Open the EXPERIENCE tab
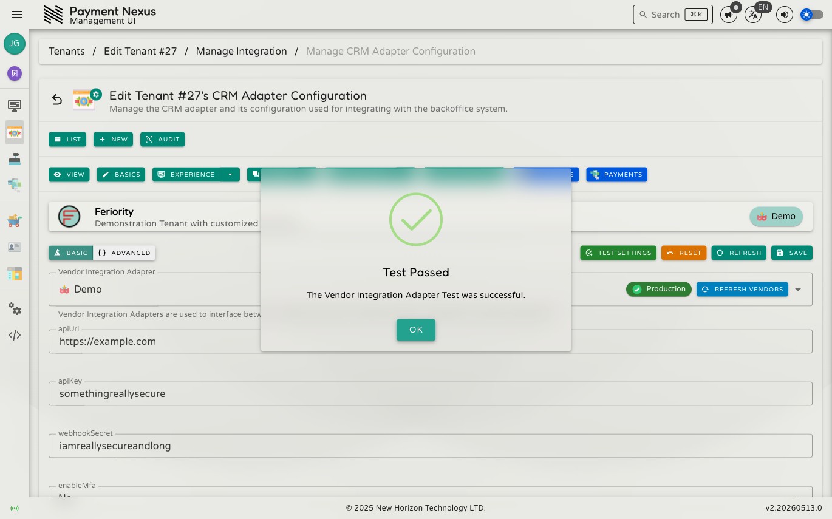 pos(186,174)
